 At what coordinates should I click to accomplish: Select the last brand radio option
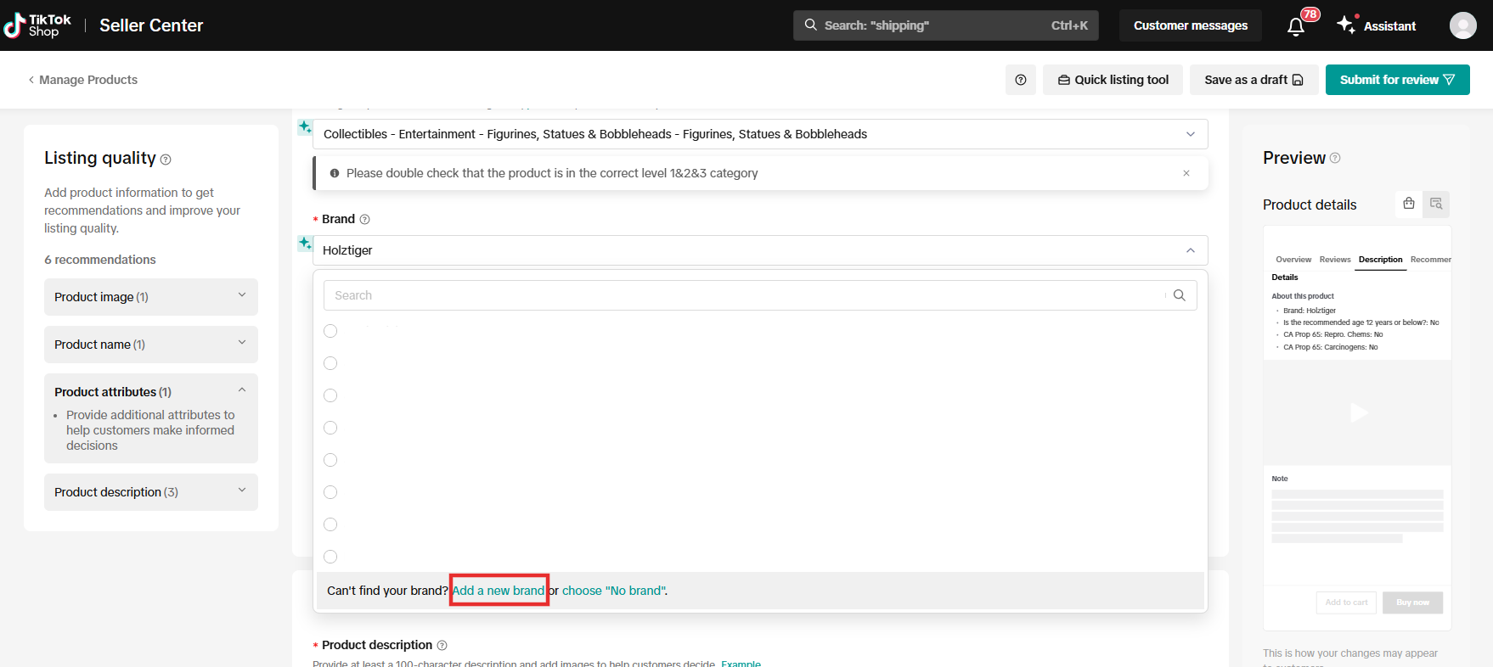click(x=330, y=557)
